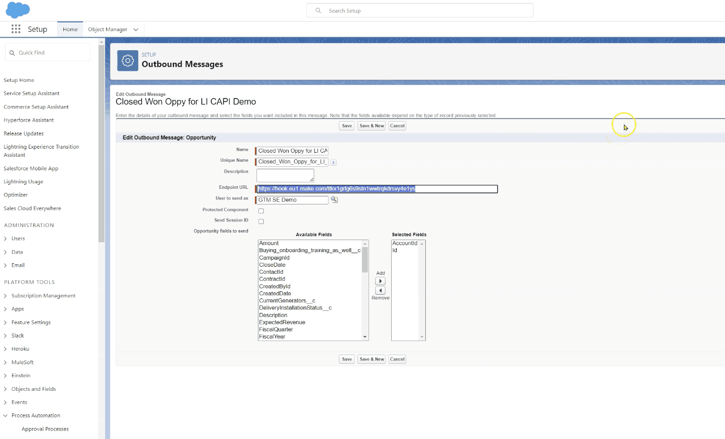Click the Add arrow to move fields
Image resolution: width=725 pixels, height=439 pixels.
(x=380, y=281)
